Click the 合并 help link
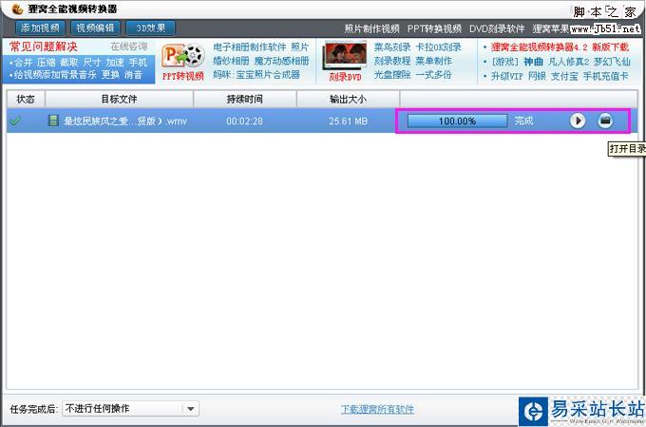The height and width of the screenshot is (427, 646). (23, 63)
